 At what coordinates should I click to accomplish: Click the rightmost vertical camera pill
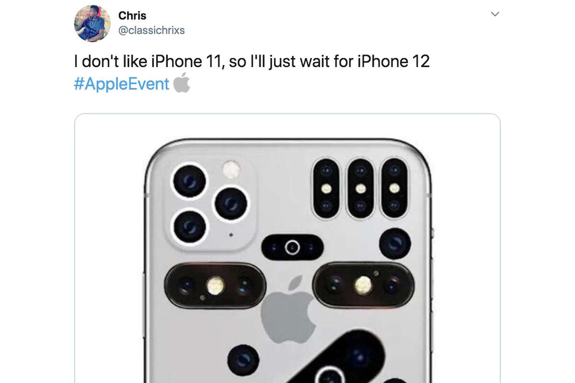[394, 188]
